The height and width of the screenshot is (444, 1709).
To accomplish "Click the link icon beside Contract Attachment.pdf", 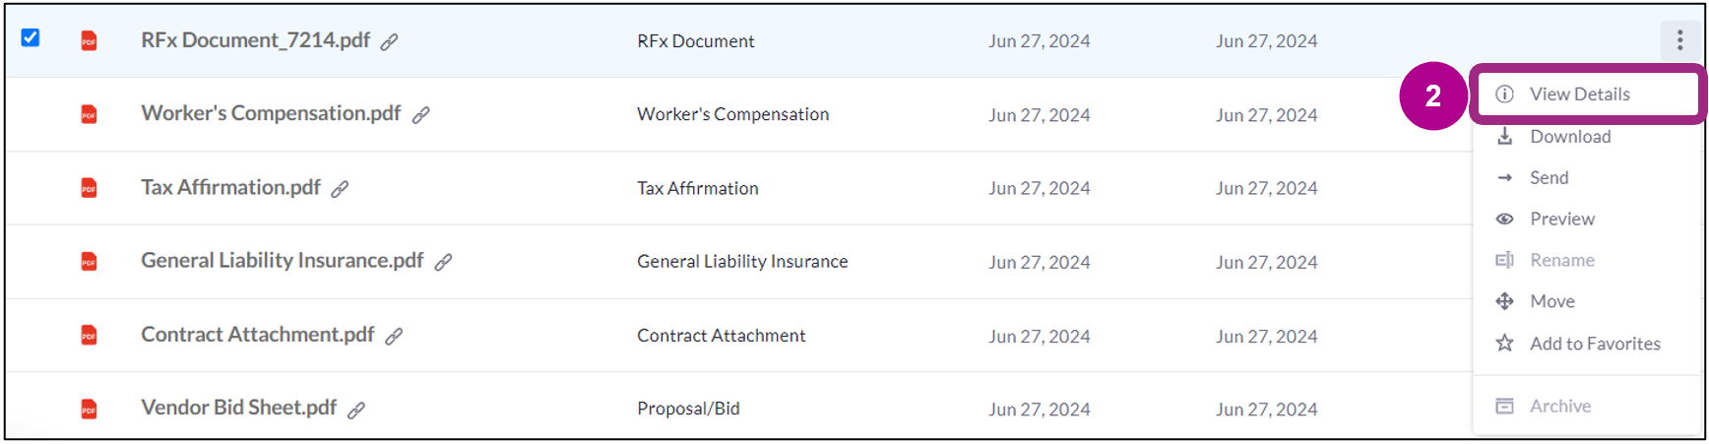I will 394,337.
